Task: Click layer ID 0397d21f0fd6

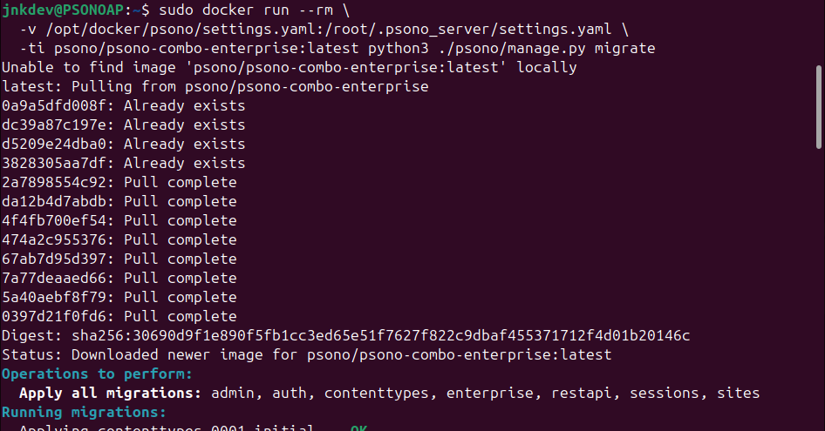Action: coord(58,316)
